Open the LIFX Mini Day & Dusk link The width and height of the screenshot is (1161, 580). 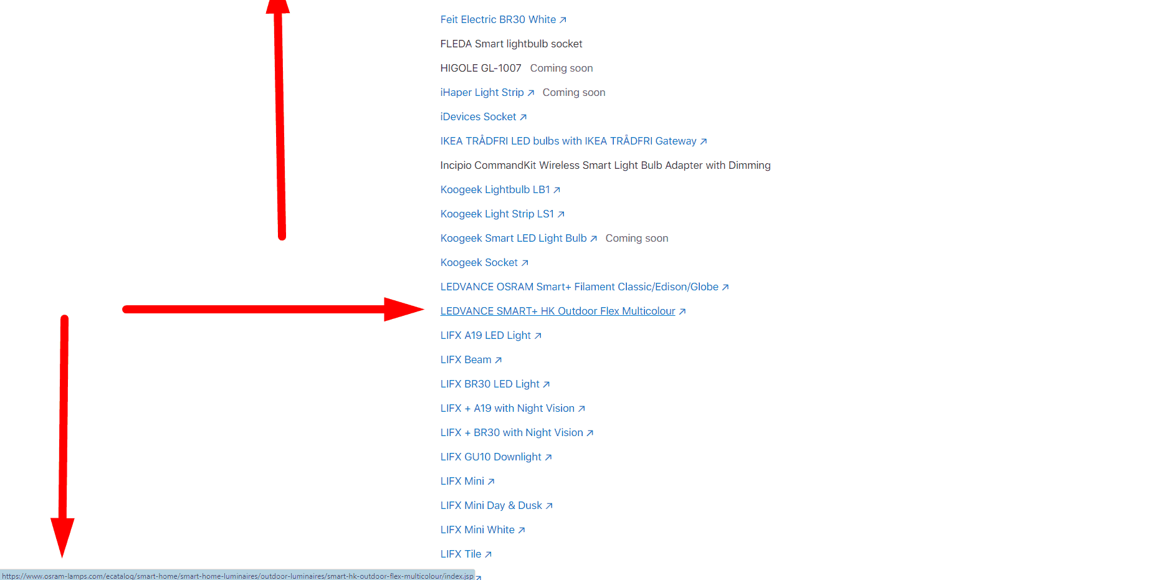tap(491, 505)
